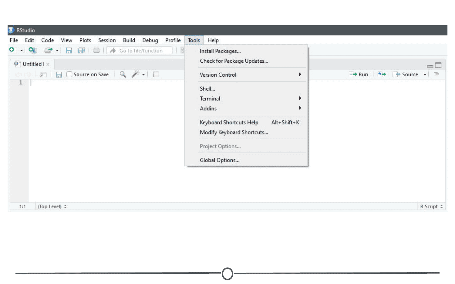This screenshot has height=284, width=455.
Task: Click the Print icon in main toolbar
Action: pos(96,50)
